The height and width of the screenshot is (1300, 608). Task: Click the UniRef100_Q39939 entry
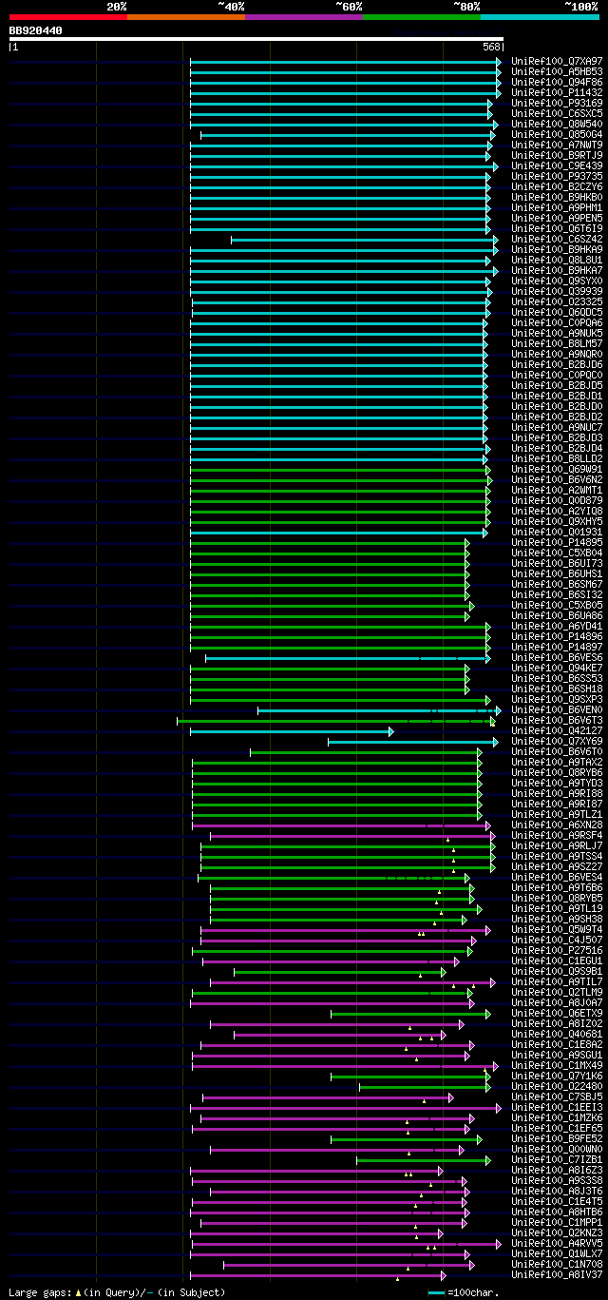click(x=557, y=291)
